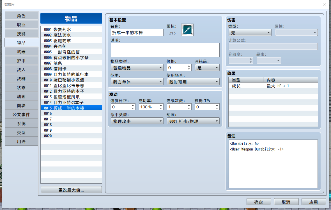Open the 命中类型 dropdown
Viewport: 331px width, 210px height.
(137, 121)
